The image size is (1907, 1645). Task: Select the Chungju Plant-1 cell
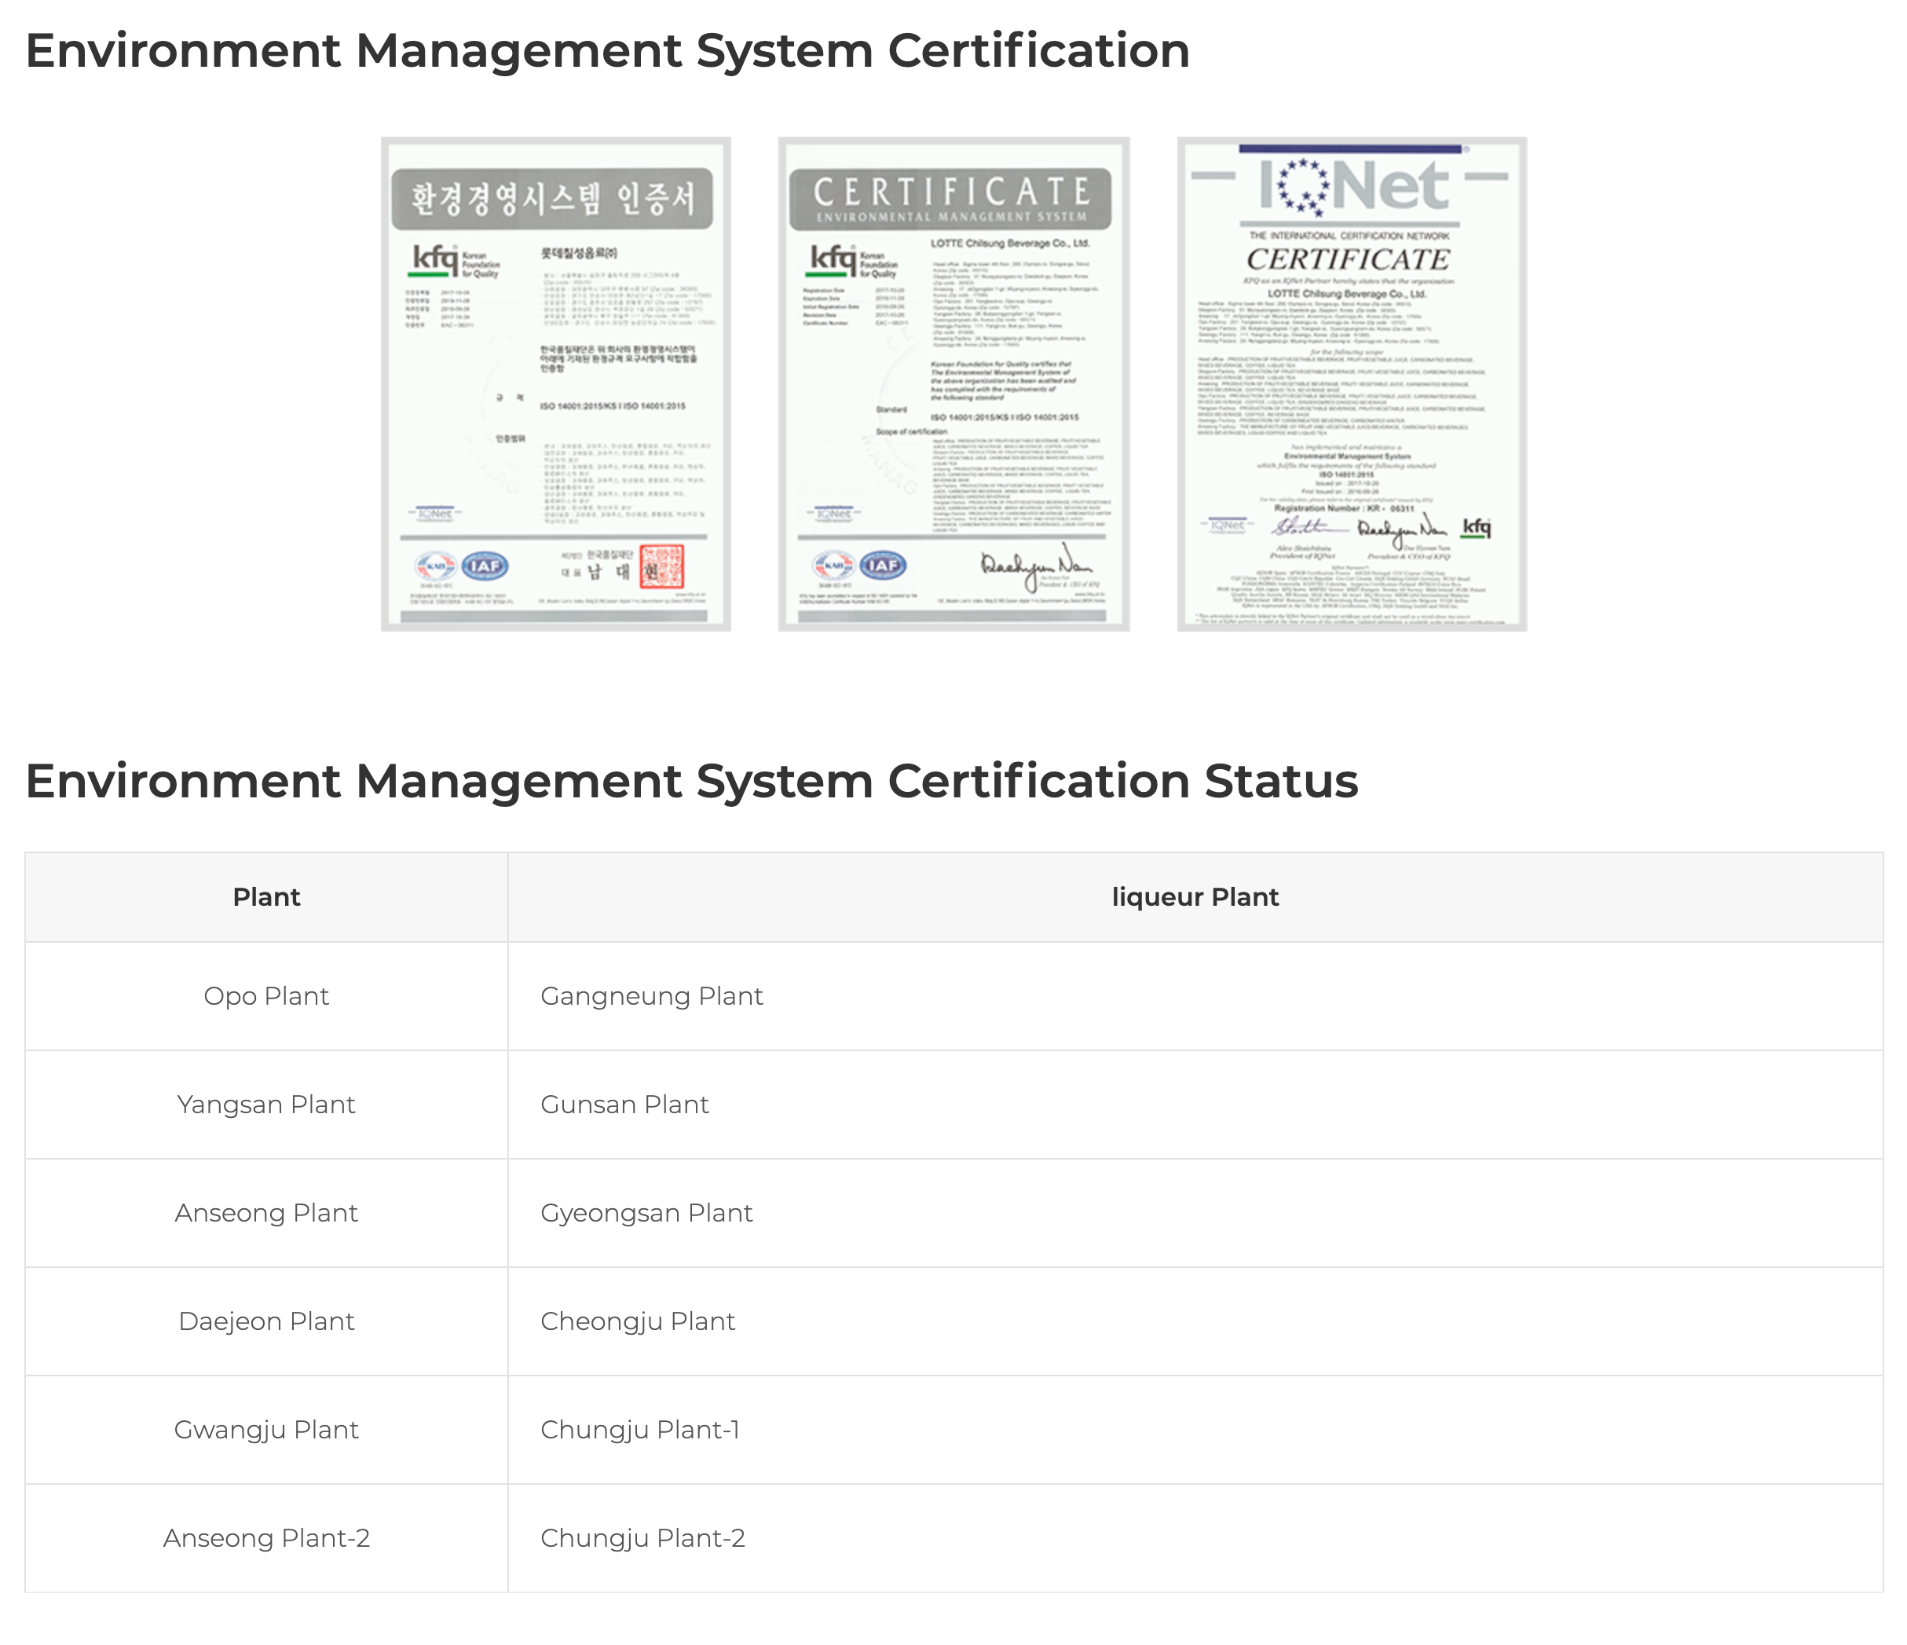[x=639, y=1430]
